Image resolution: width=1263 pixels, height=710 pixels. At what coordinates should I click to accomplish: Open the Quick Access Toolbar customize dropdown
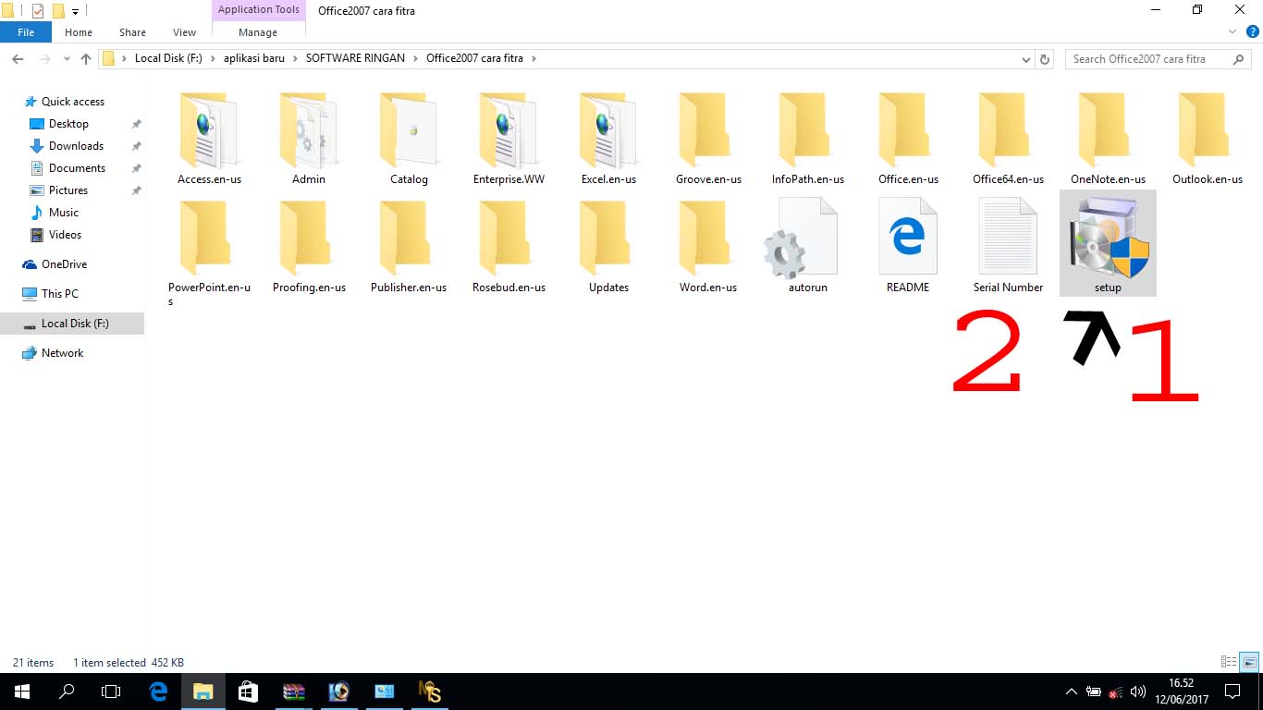[x=75, y=11]
